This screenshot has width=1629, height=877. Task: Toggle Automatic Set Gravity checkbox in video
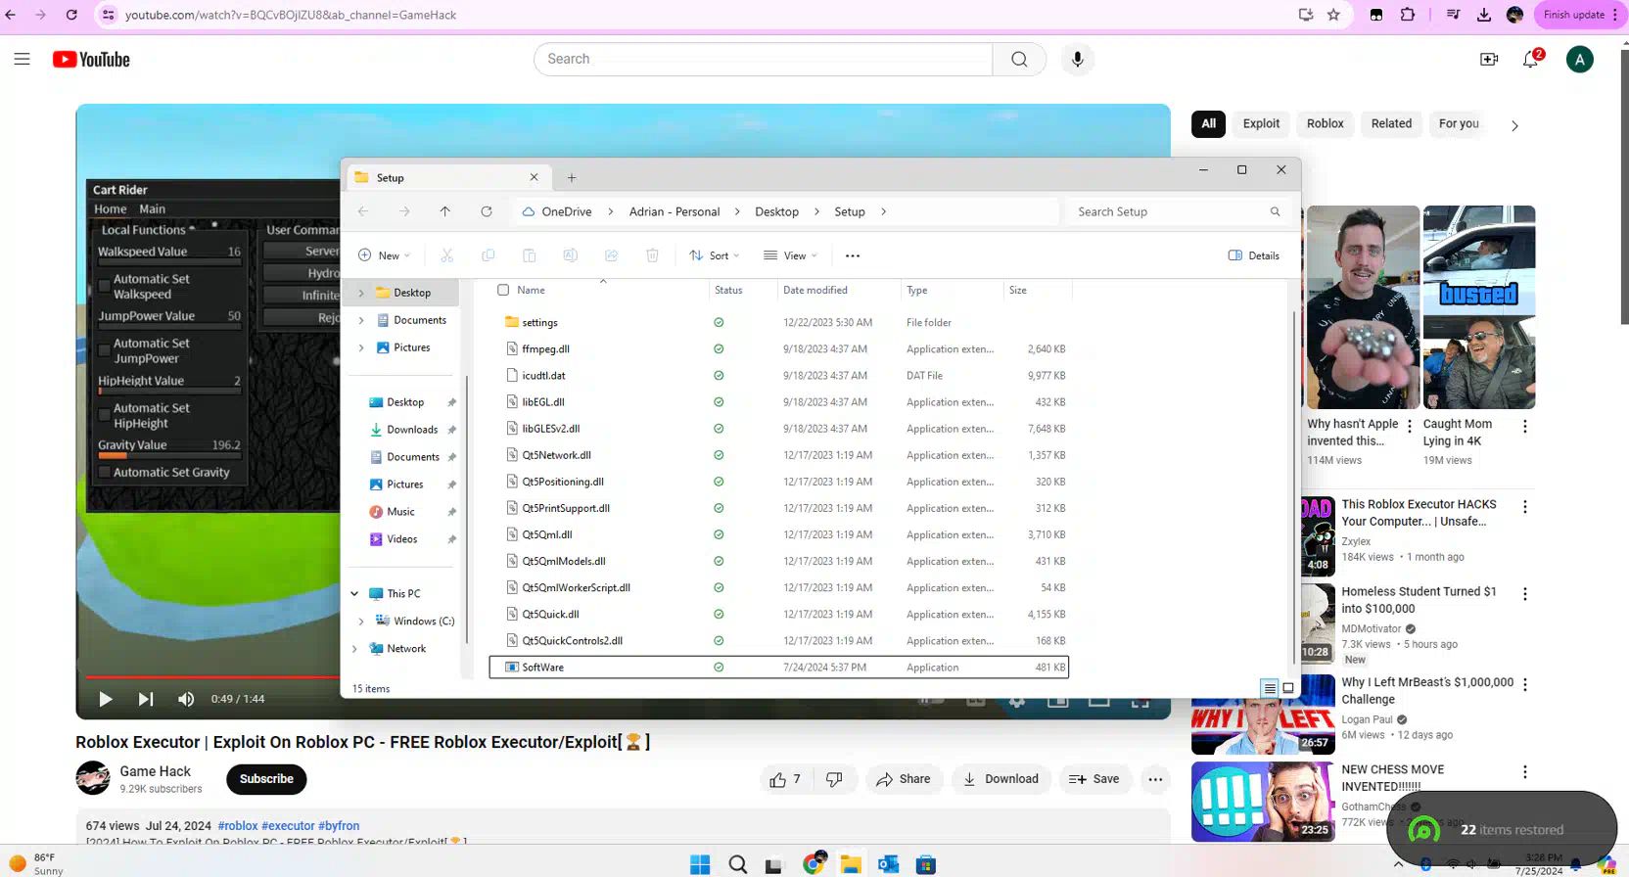104,472
